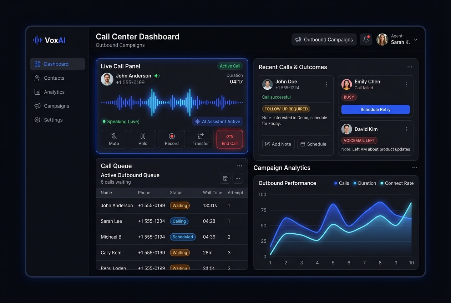Viewport: 451px width, 303px height.
Task: Click the Scheduled status badge
Action: point(183,237)
